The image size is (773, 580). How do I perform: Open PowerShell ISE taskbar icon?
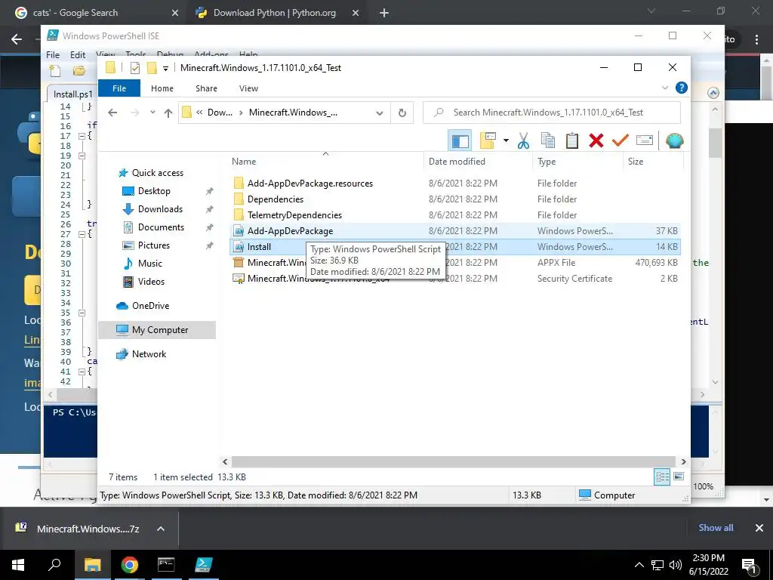[x=203, y=565]
